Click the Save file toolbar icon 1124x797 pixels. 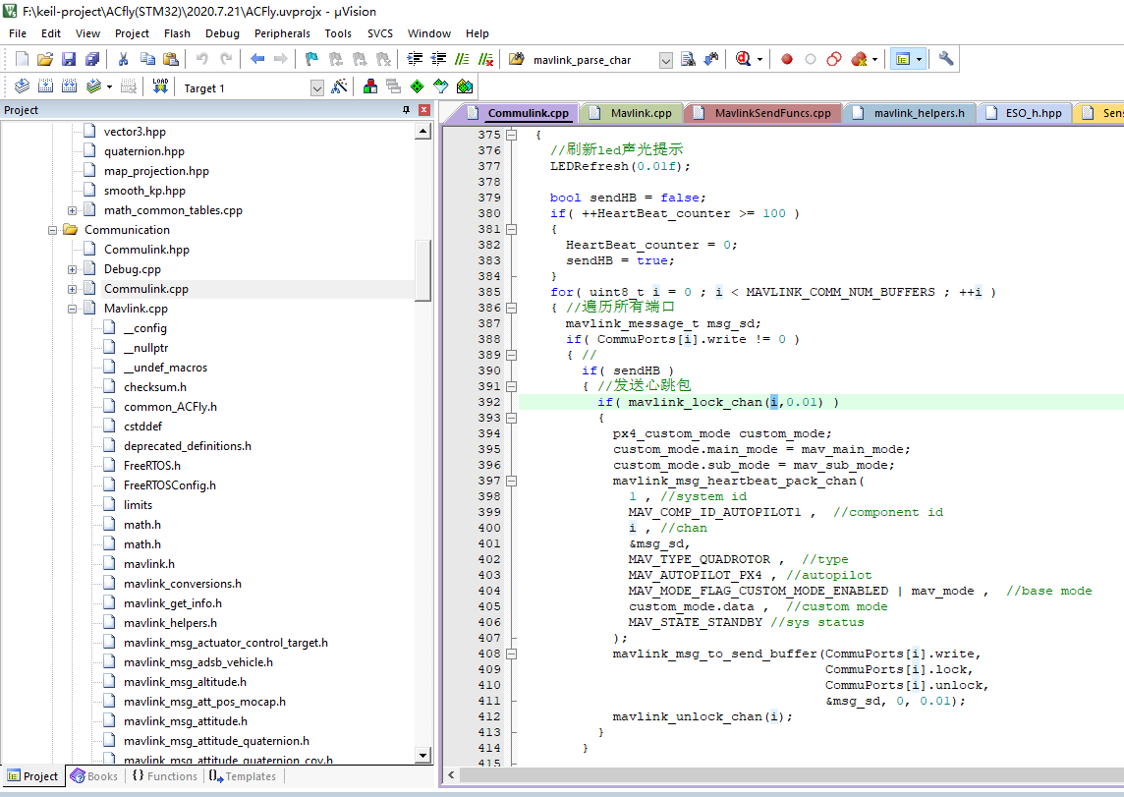coord(69,60)
